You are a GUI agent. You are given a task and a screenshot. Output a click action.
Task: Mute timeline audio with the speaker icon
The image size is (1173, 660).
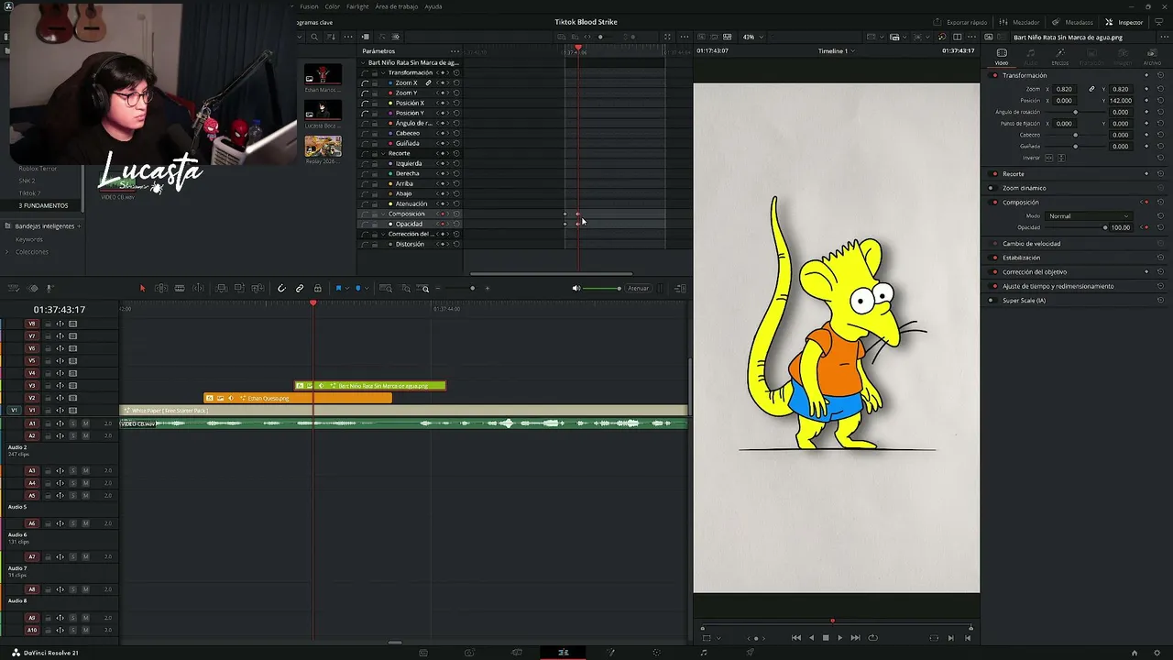[x=576, y=289]
